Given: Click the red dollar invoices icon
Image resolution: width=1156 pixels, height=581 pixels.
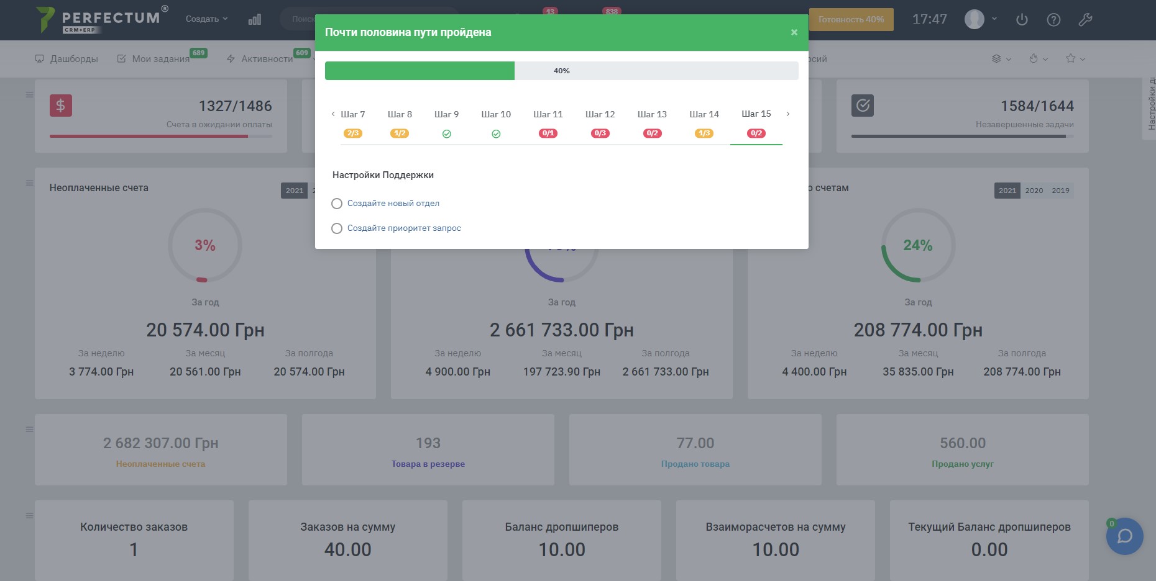Looking at the screenshot, I should point(61,106).
